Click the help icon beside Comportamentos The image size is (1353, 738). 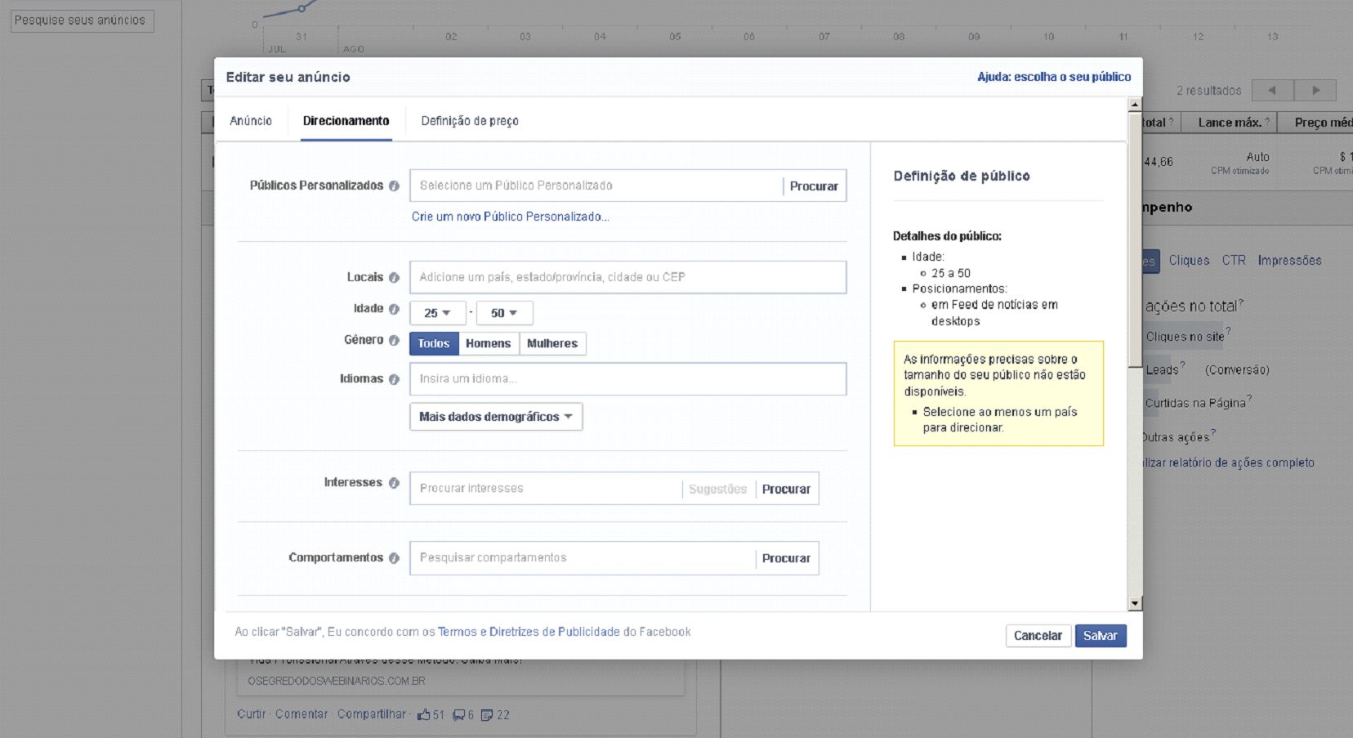[394, 558]
